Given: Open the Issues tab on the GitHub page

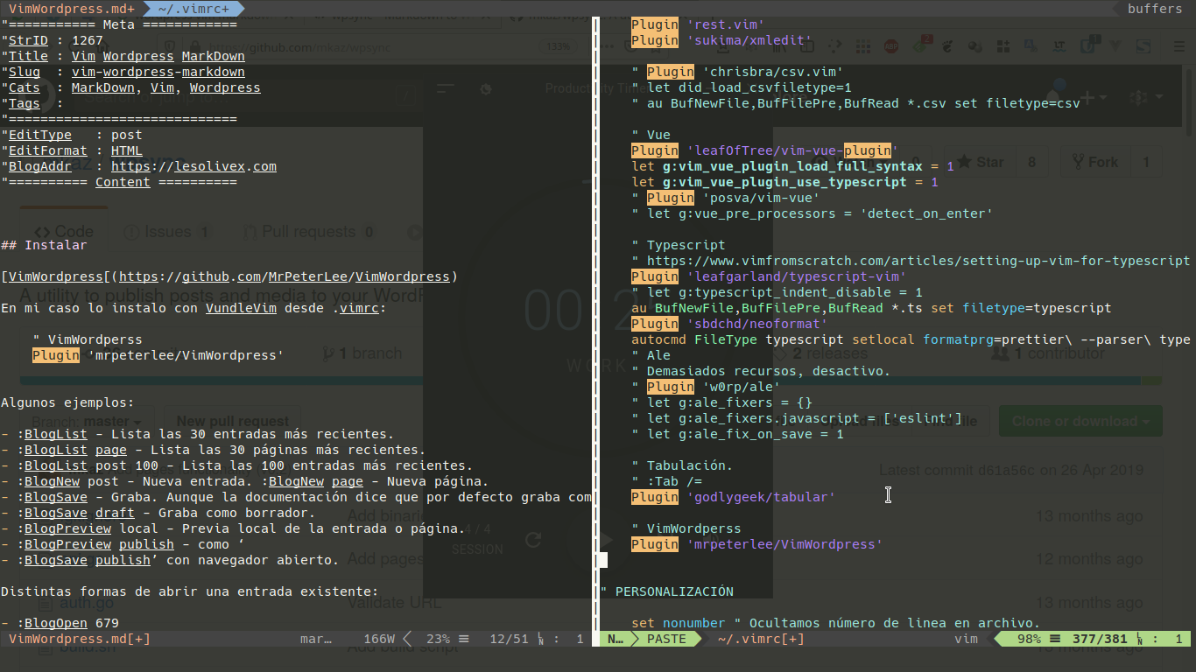Looking at the screenshot, I should 166,232.
